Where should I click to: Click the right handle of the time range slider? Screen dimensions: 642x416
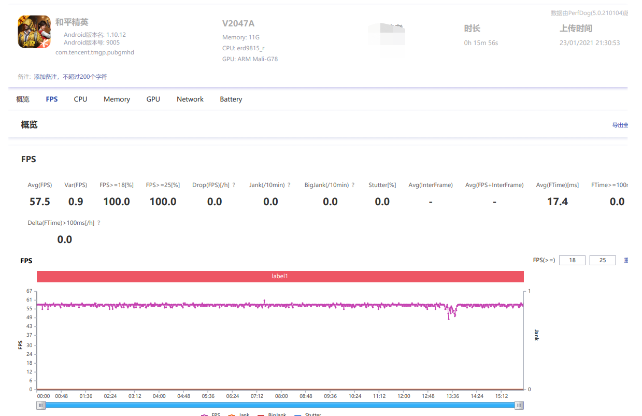(x=519, y=405)
